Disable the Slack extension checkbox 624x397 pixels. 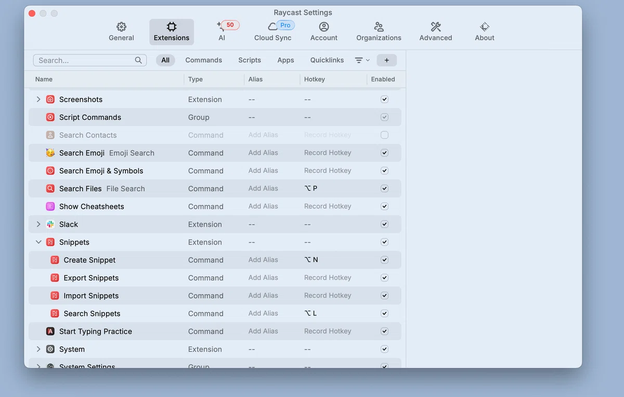384,224
